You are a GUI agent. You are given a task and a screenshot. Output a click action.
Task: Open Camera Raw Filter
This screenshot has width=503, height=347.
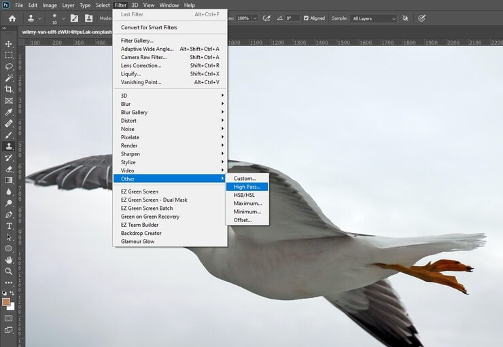point(170,57)
